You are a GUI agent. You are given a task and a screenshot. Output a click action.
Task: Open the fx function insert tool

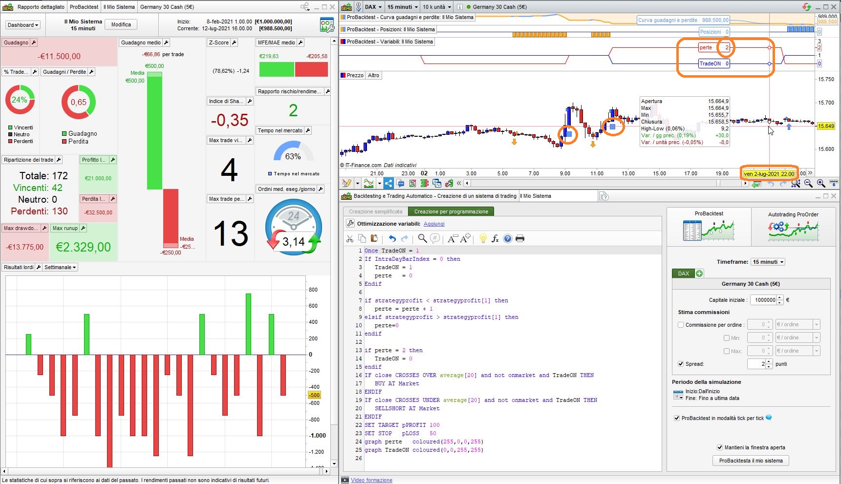[495, 238]
